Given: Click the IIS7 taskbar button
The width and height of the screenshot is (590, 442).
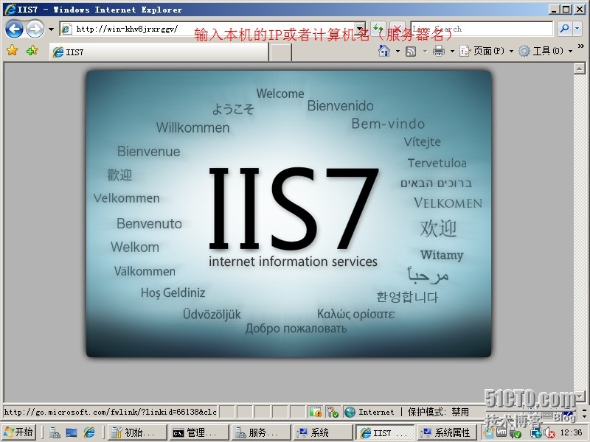Looking at the screenshot, I should pyautogui.click(x=385, y=432).
